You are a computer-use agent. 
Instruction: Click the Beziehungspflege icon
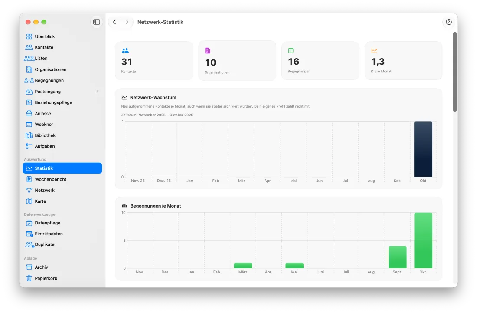coord(29,102)
